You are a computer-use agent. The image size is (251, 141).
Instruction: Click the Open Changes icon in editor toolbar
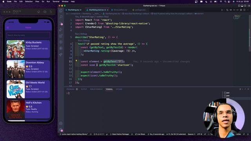(227, 10)
